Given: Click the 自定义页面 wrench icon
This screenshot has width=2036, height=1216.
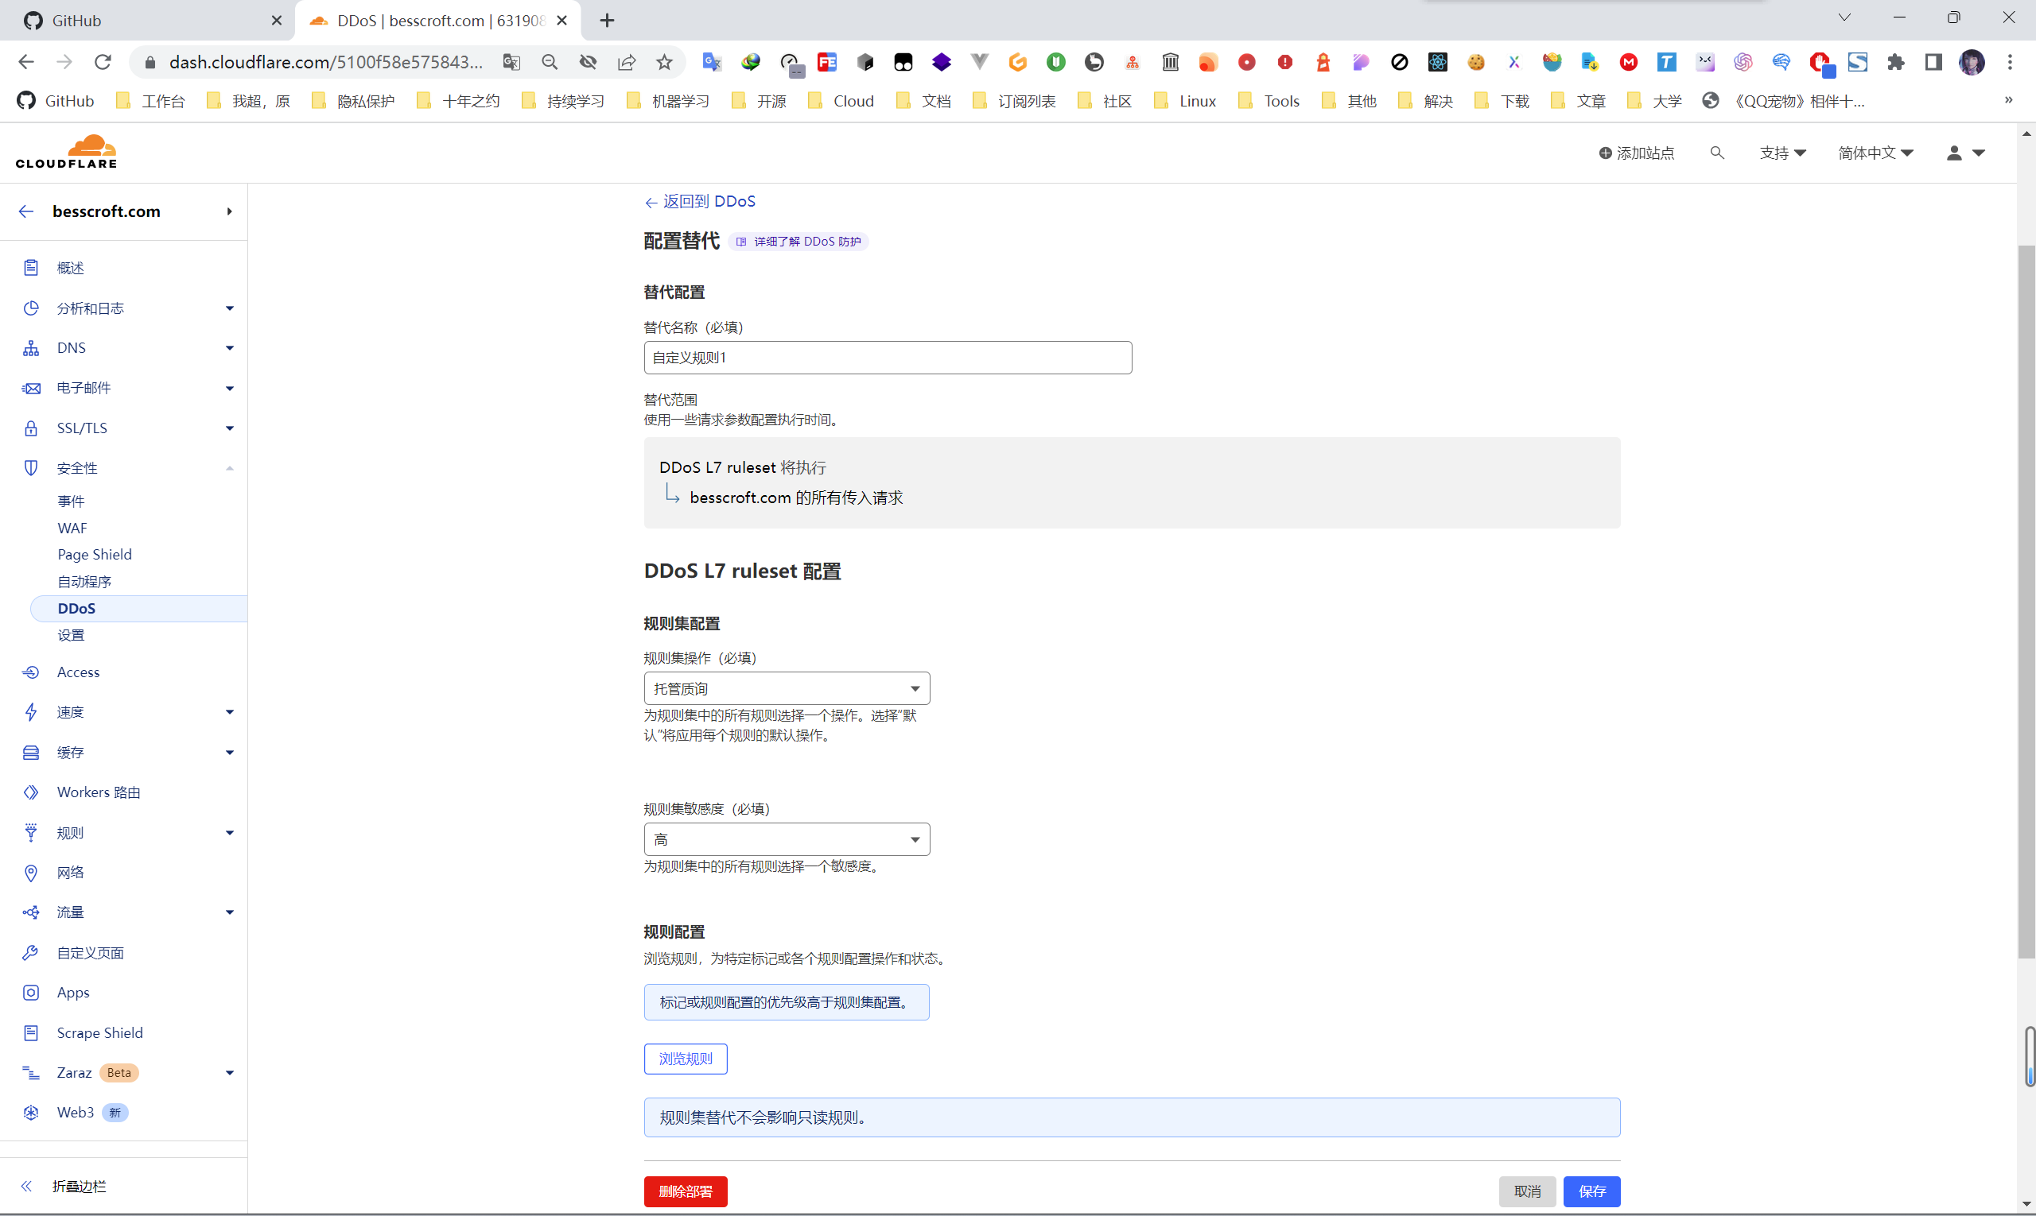Looking at the screenshot, I should (31, 952).
